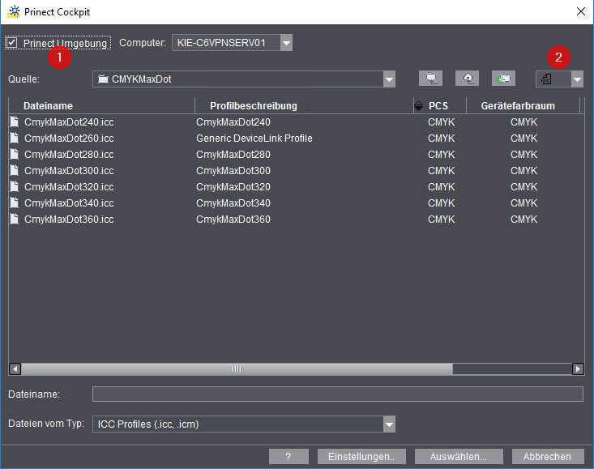Toggle the Prinect Umgebung checkbox
Screen dimensions: 594x469
pyautogui.click(x=11, y=43)
